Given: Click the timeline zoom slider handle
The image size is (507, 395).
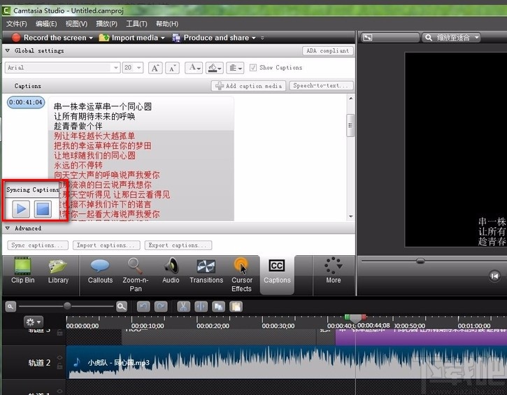Looking at the screenshot, I should (67, 306).
